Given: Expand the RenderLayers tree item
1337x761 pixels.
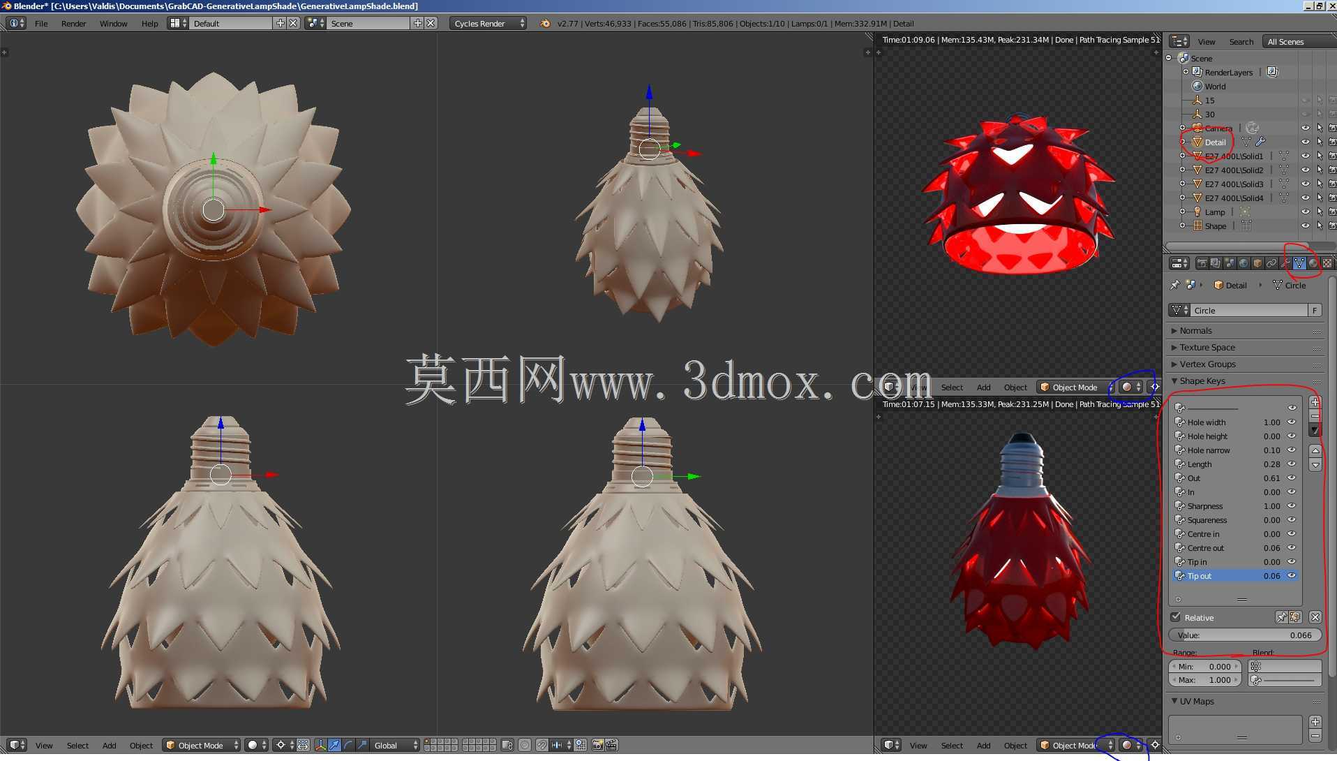Looking at the screenshot, I should pos(1186,72).
